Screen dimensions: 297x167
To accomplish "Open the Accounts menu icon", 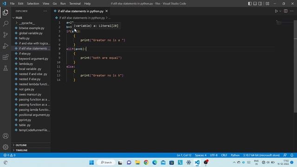I will (6, 136).
